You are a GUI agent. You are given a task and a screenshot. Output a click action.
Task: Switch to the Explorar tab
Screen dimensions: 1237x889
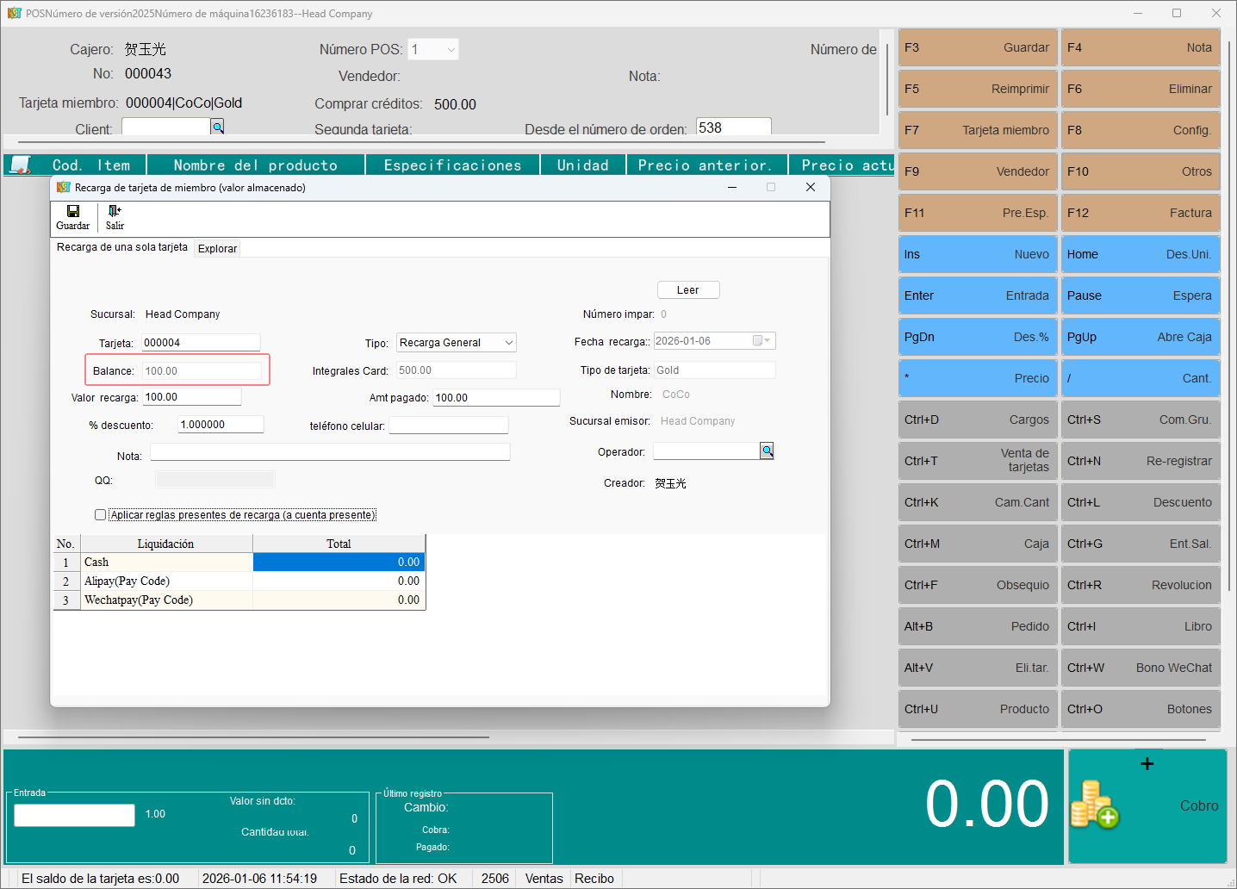tap(217, 248)
